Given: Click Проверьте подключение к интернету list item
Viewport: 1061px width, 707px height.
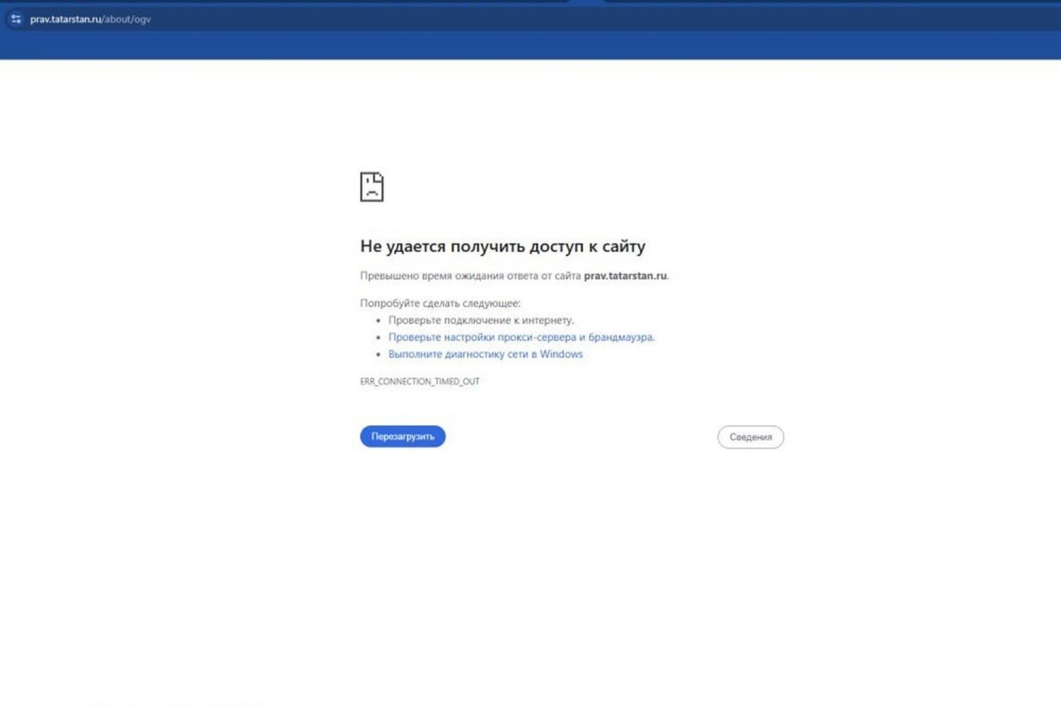Looking at the screenshot, I should pos(481,320).
